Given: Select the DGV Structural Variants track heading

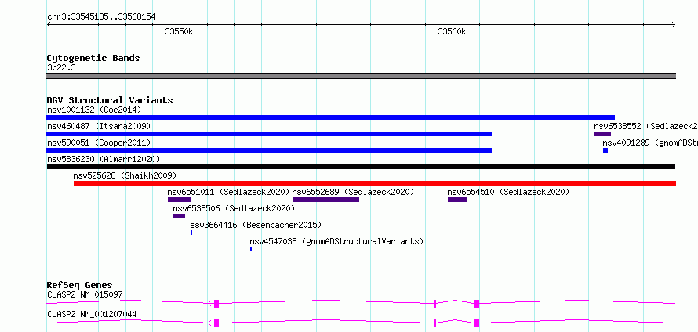Looking at the screenshot, I should click(110, 100).
